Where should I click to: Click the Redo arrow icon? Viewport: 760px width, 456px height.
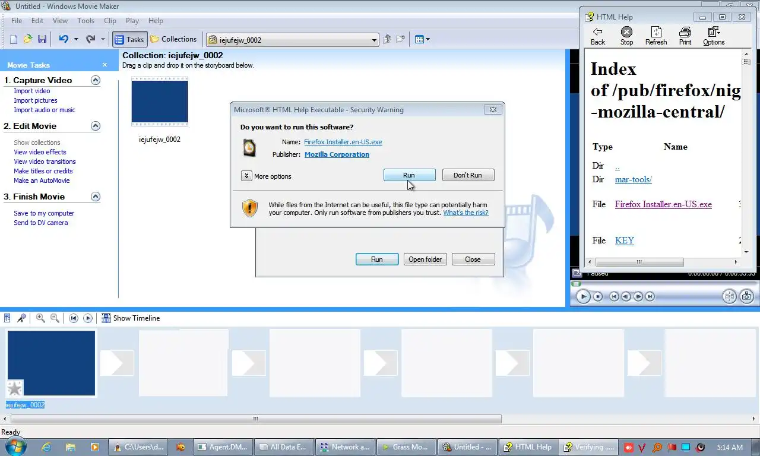(90, 39)
